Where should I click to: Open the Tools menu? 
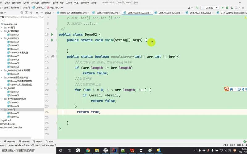click(69, 2)
